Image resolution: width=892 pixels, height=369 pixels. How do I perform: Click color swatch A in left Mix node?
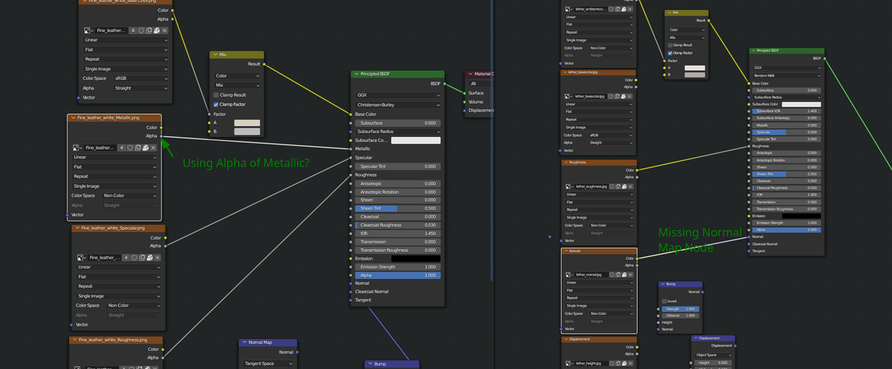click(247, 123)
